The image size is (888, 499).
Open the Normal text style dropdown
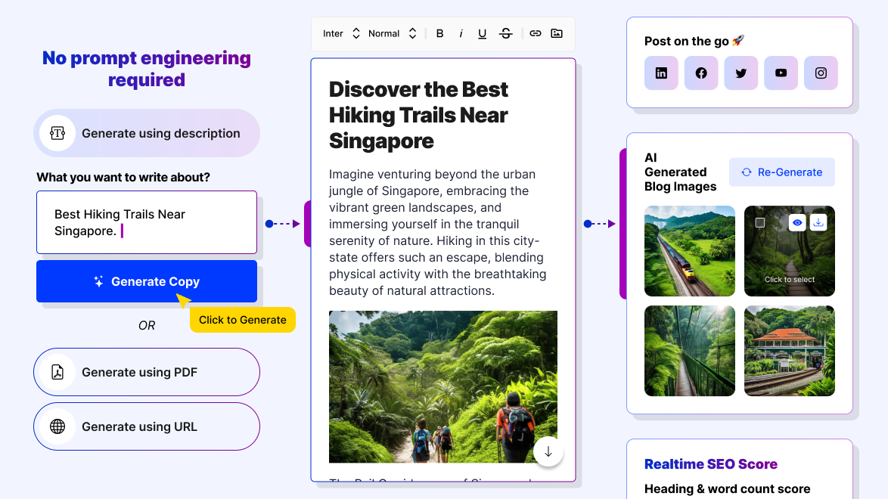(x=392, y=33)
